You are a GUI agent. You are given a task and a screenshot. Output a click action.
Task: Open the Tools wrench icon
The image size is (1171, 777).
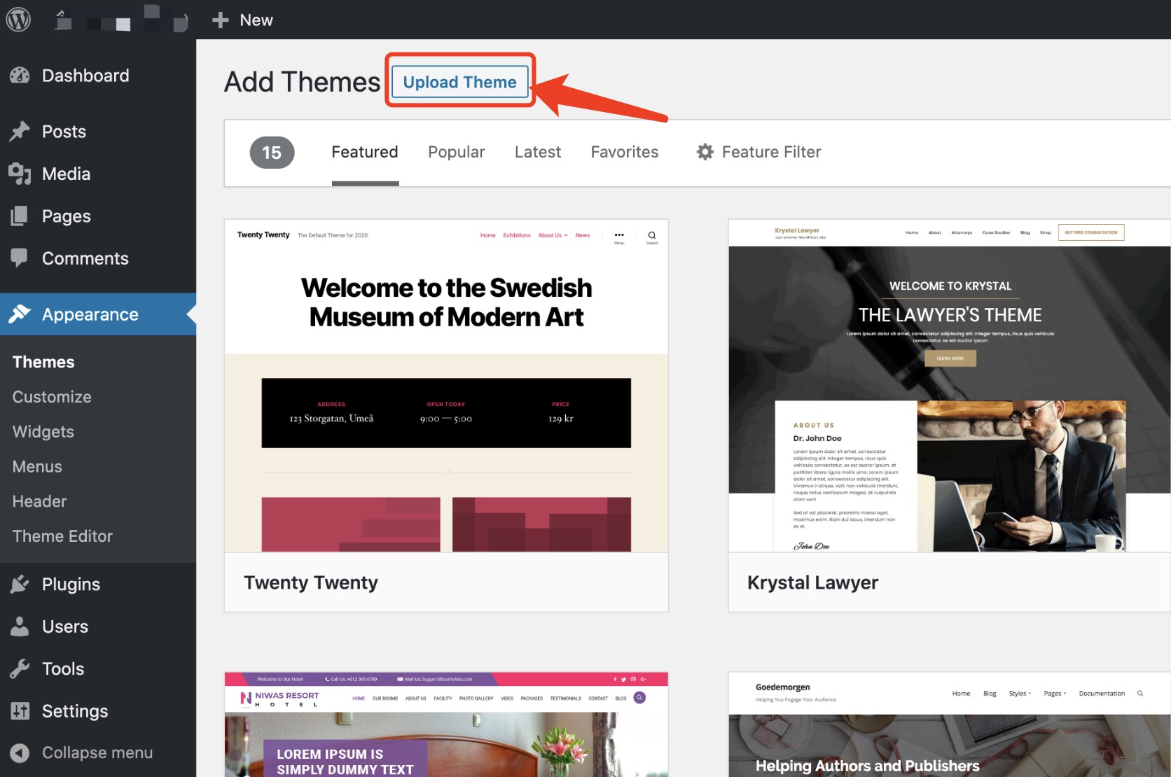tap(20, 668)
